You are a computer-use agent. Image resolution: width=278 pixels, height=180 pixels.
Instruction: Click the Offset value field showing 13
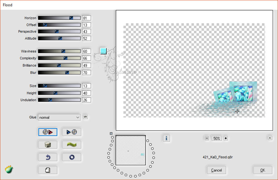pos(87,25)
